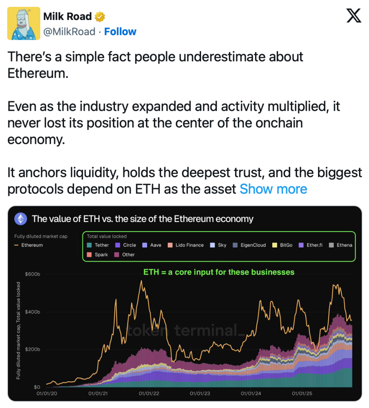Open the @MilkRoad handle link
Screen dimensions: 369x408
click(69, 32)
